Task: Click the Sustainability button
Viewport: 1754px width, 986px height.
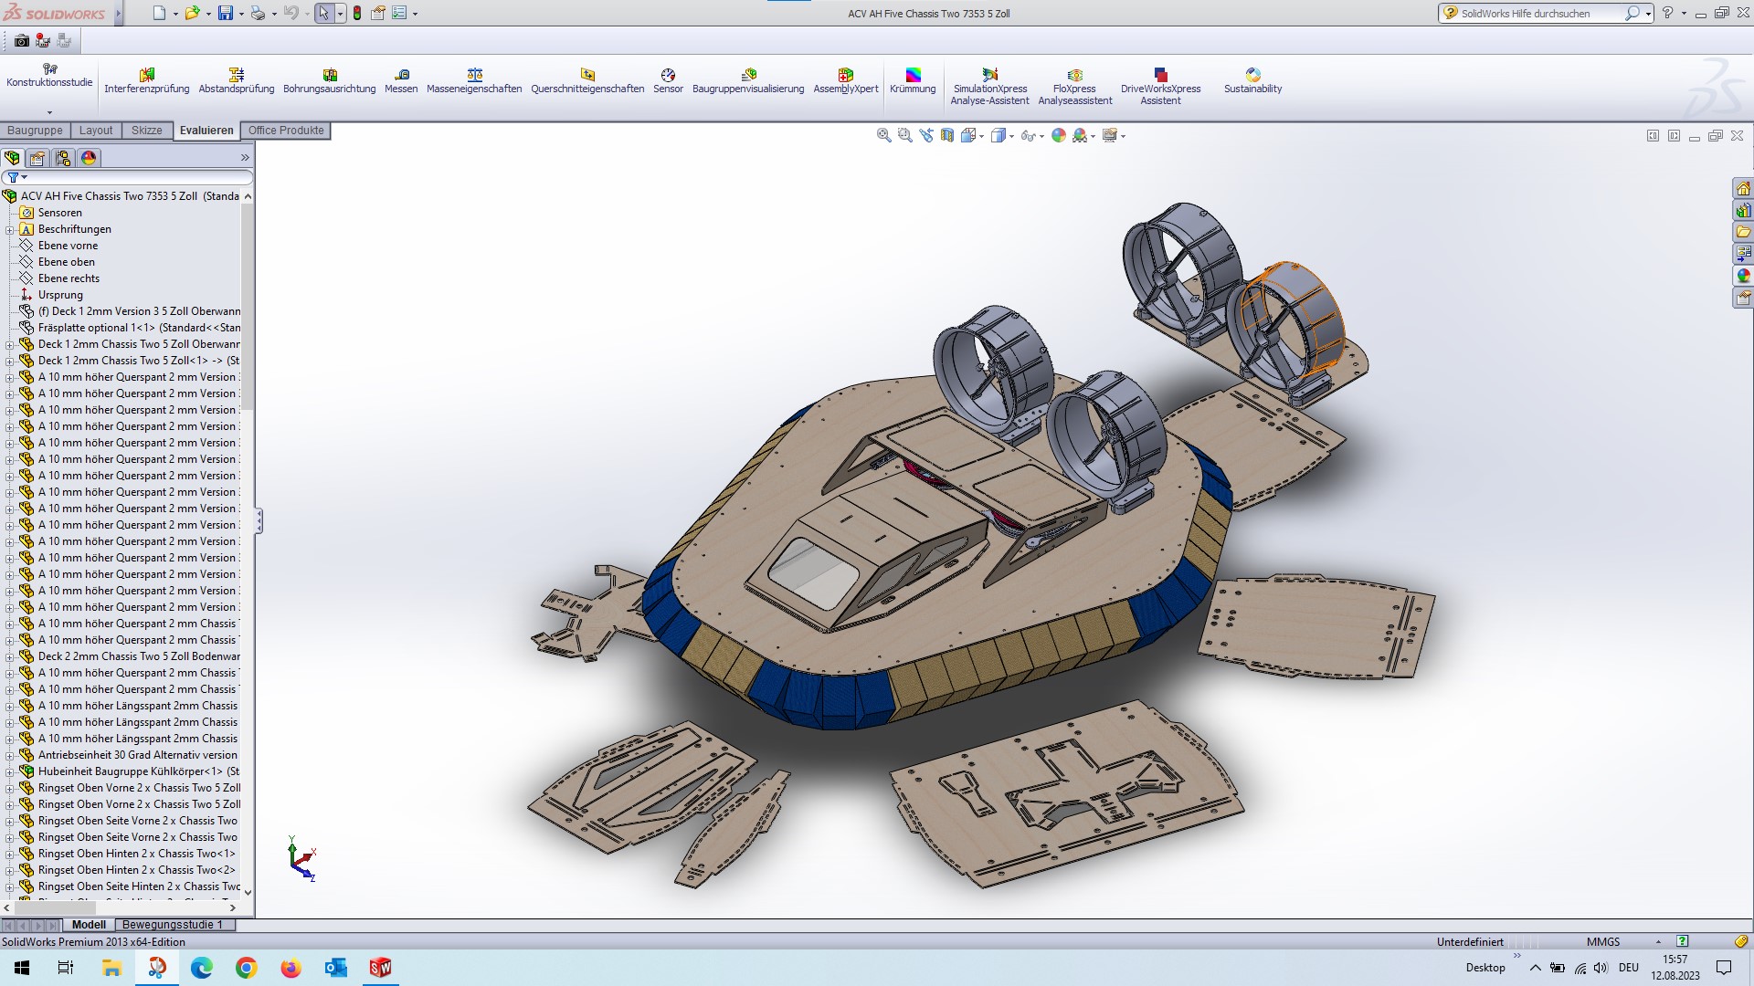Action: (1252, 80)
